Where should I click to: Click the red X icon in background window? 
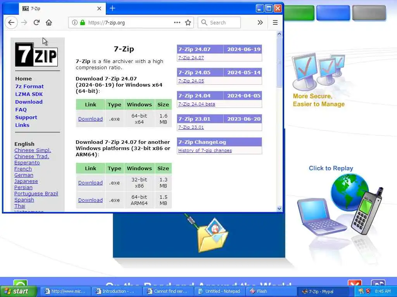tap(355, 283)
